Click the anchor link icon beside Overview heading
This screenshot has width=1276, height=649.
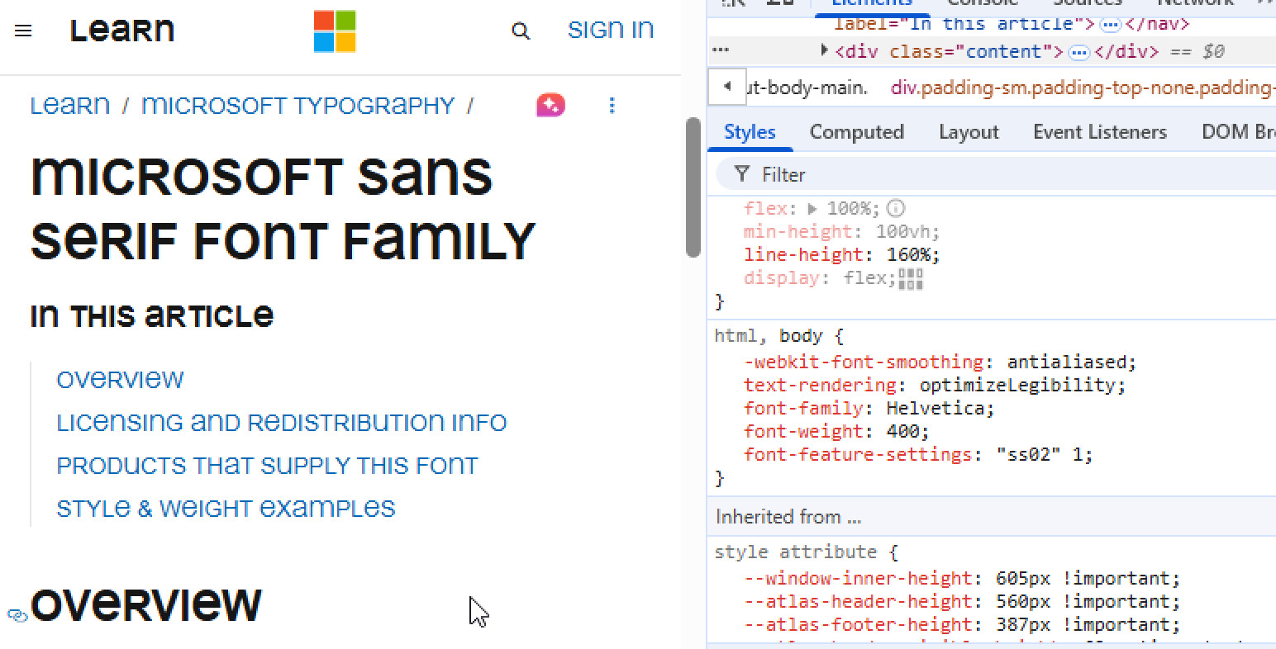click(17, 614)
